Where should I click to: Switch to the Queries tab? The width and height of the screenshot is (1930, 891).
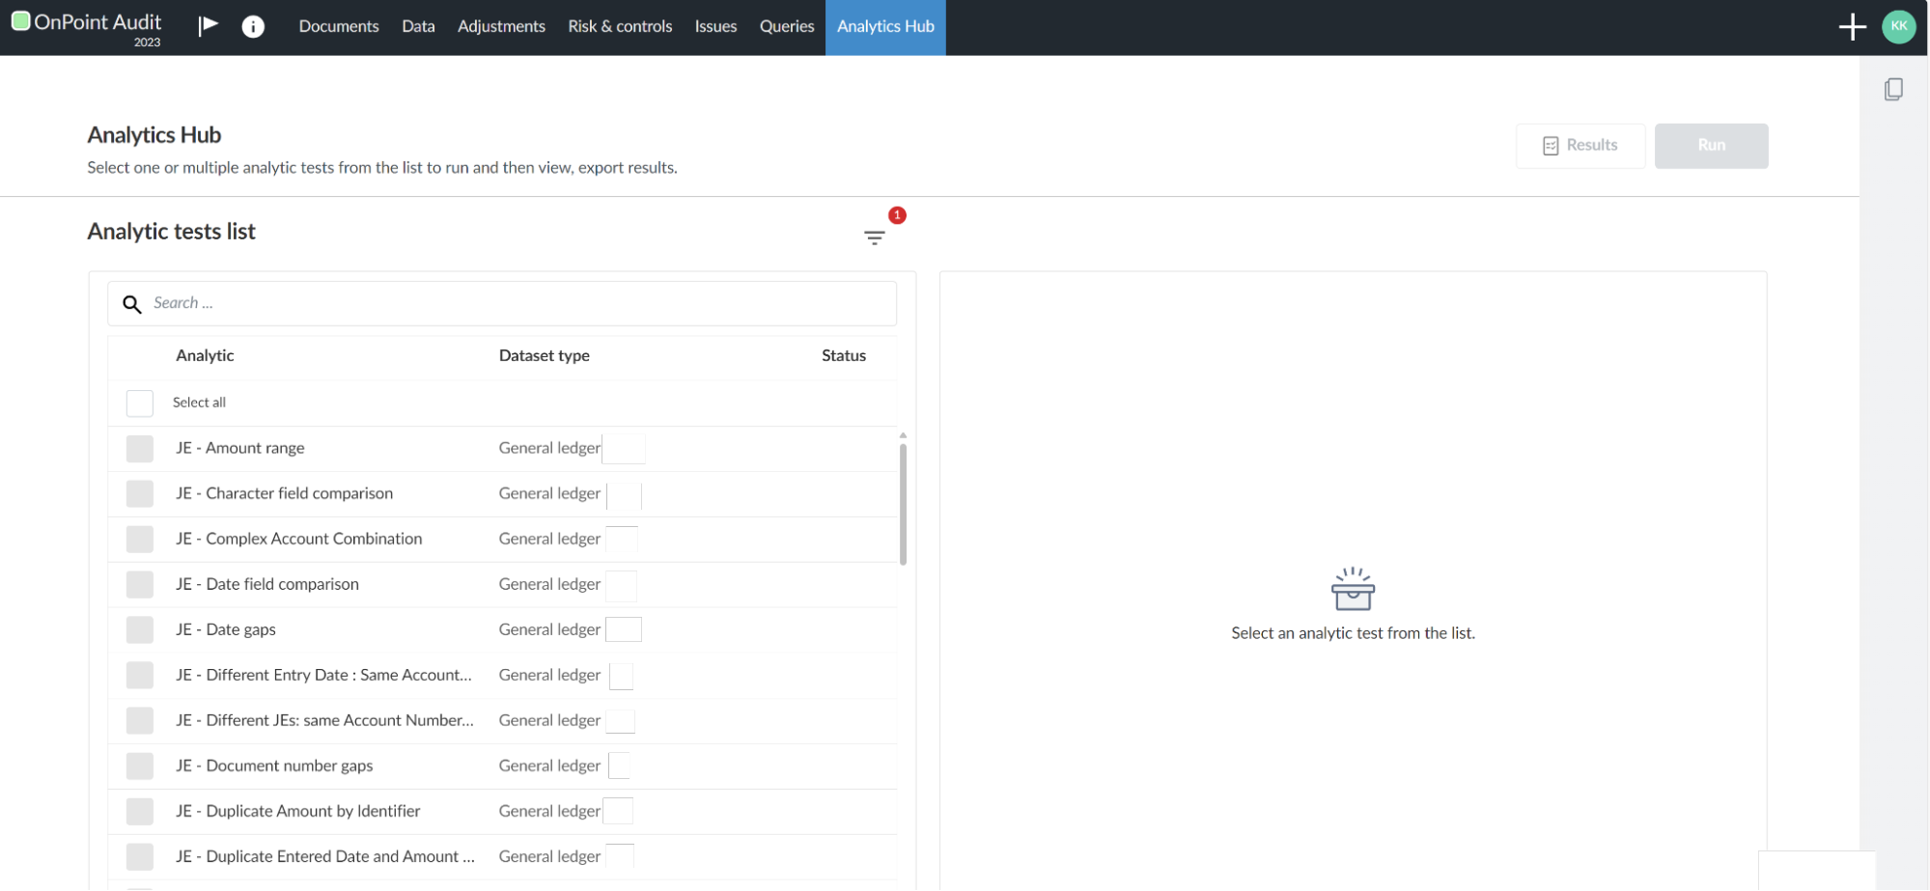(786, 27)
